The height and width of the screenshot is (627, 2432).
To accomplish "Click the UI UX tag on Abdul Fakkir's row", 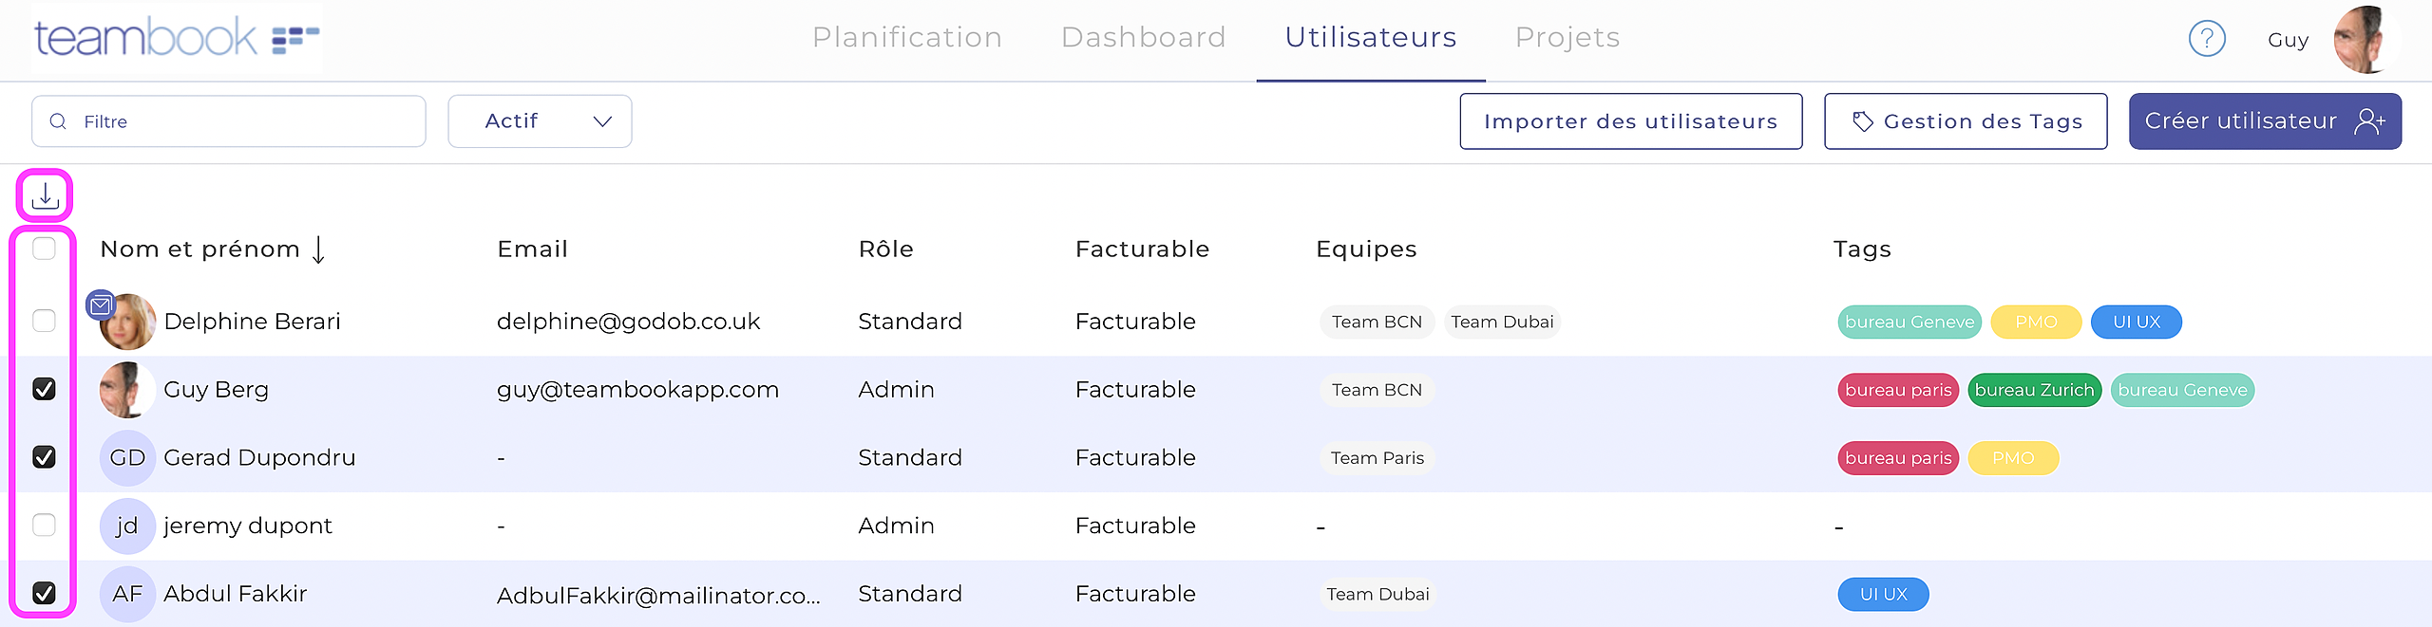I will click(1883, 595).
